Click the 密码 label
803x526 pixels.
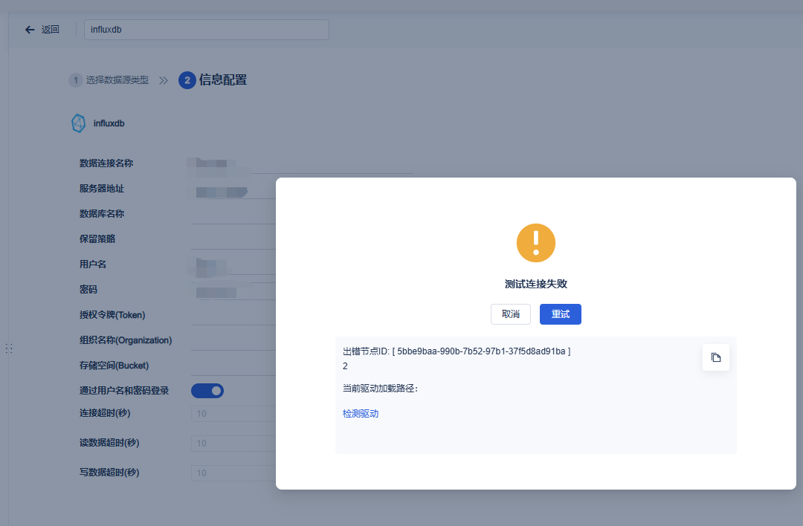click(x=88, y=290)
